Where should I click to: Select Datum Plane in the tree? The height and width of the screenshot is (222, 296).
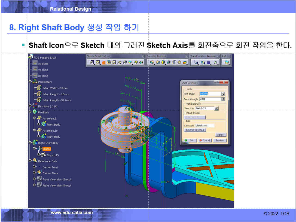[50, 173]
